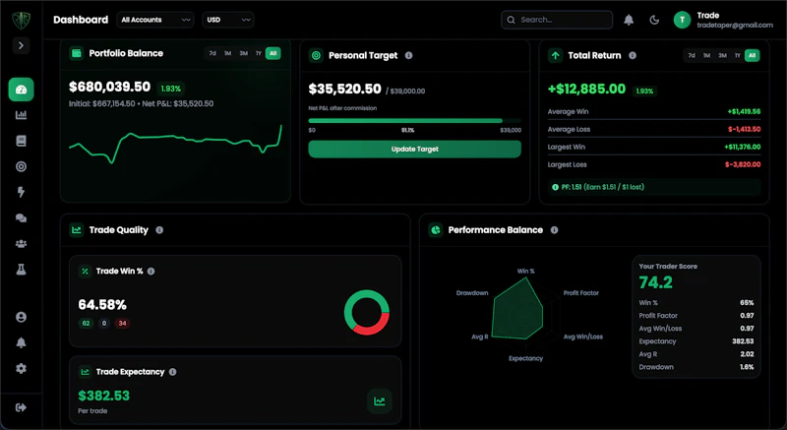The height and width of the screenshot is (430, 787).
Task: Open notifications bell in the top bar
Action: (629, 20)
